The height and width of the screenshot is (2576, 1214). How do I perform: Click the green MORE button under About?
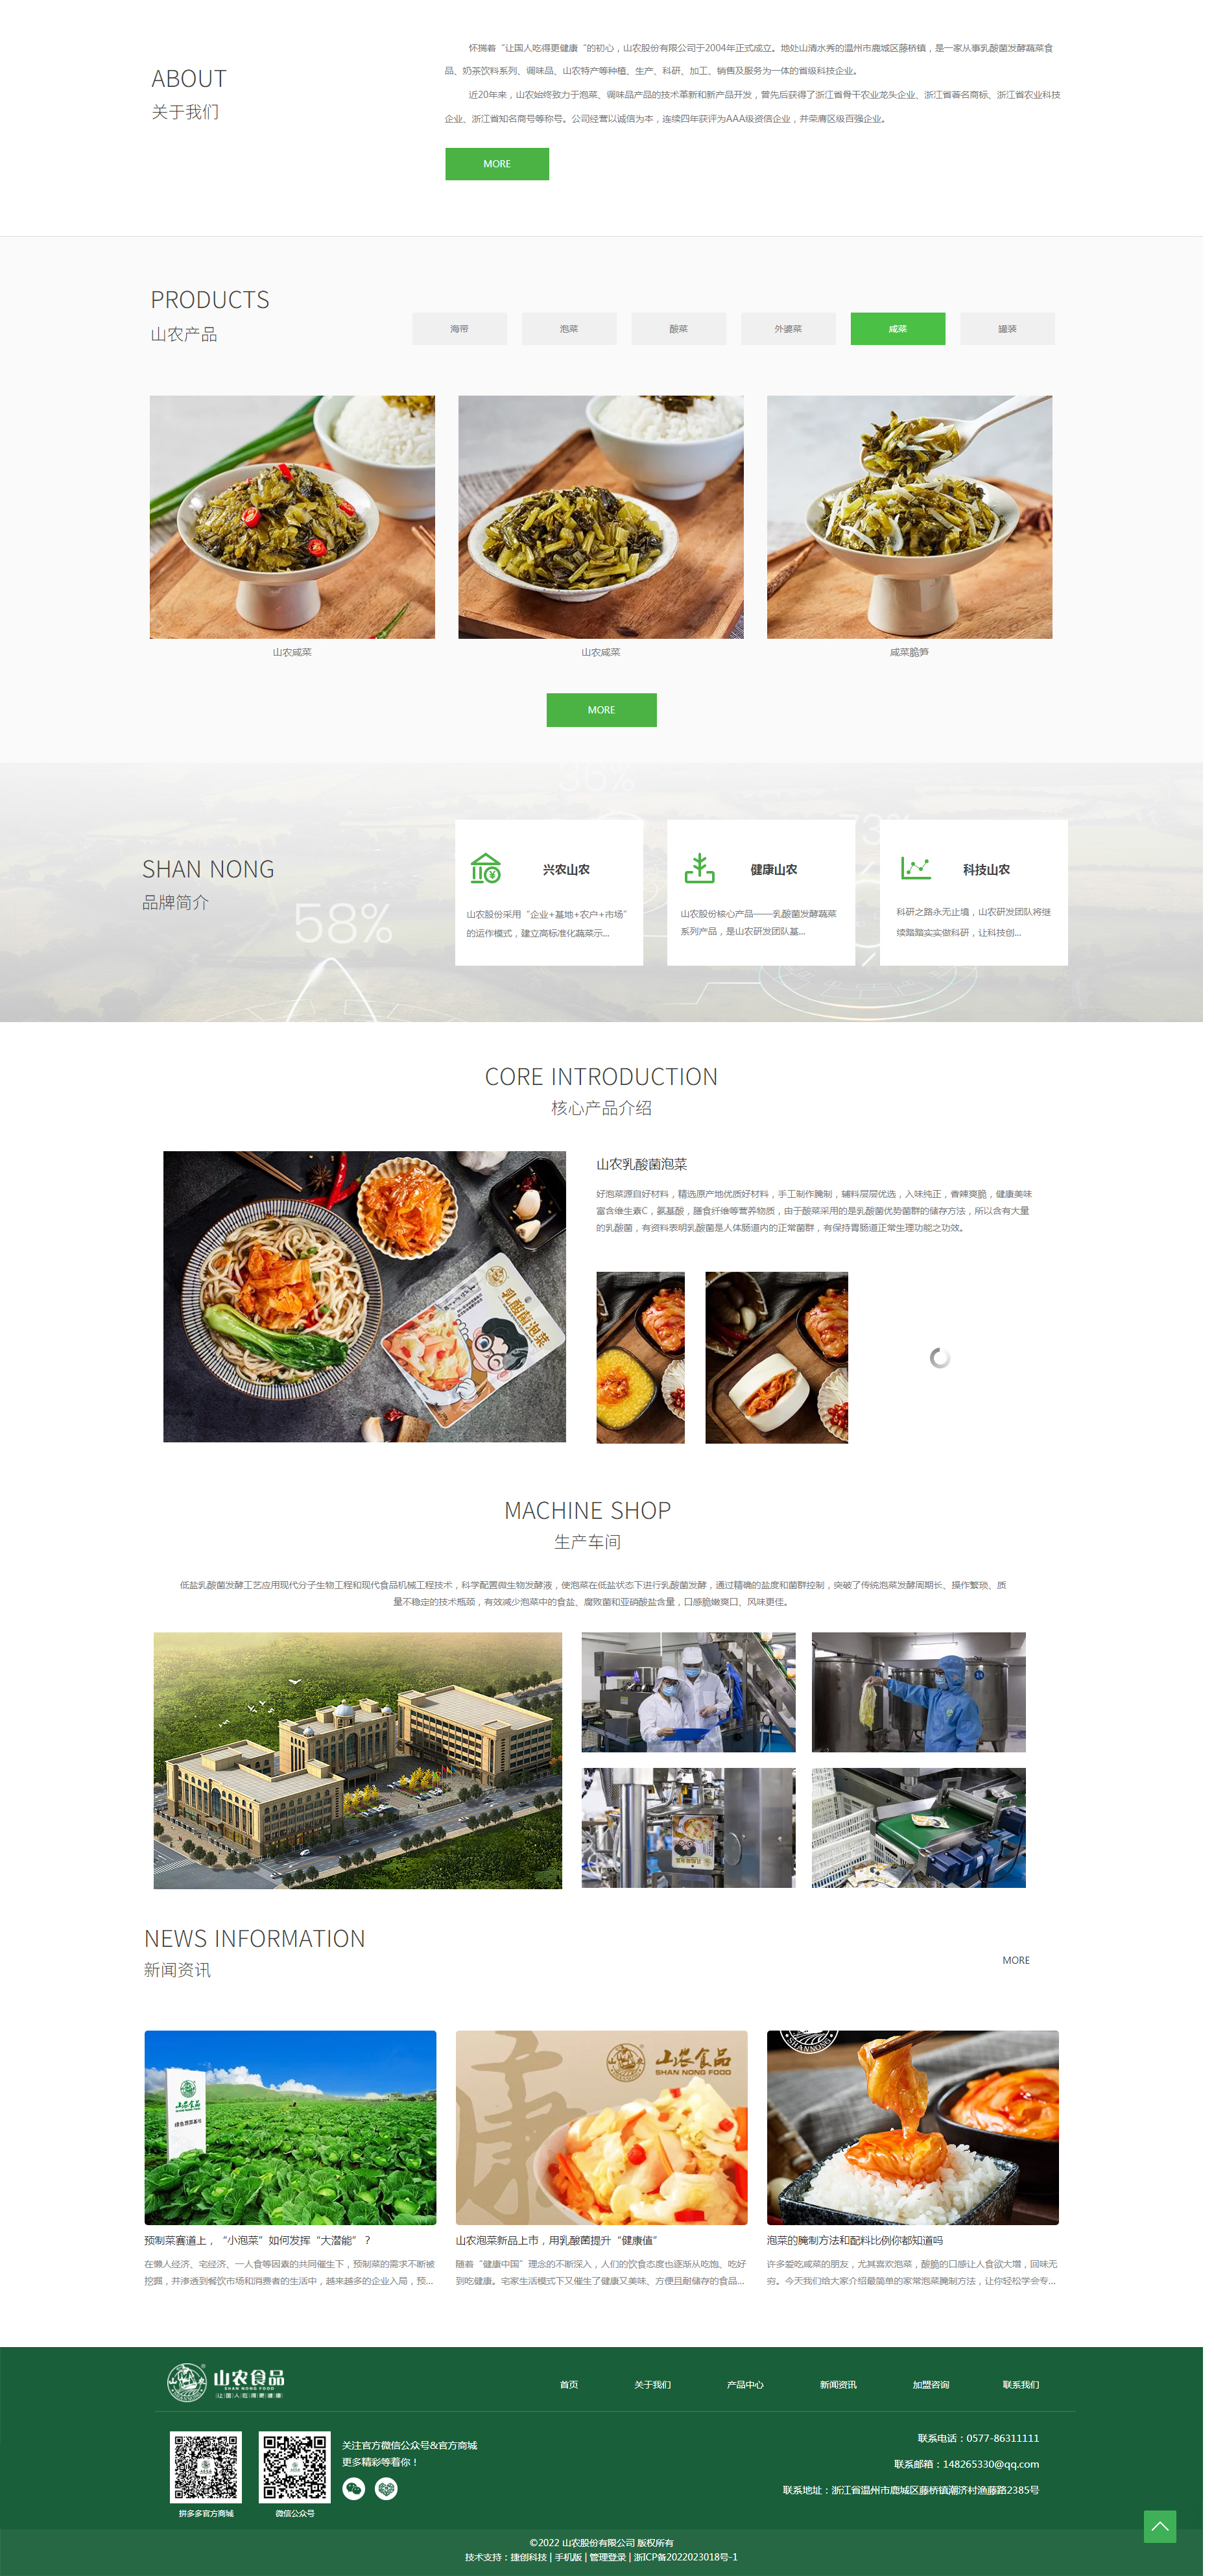[497, 164]
